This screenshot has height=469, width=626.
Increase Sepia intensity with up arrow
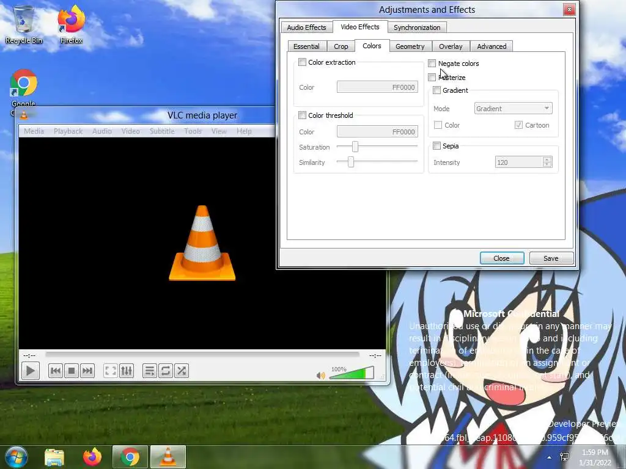pyautogui.click(x=547, y=159)
